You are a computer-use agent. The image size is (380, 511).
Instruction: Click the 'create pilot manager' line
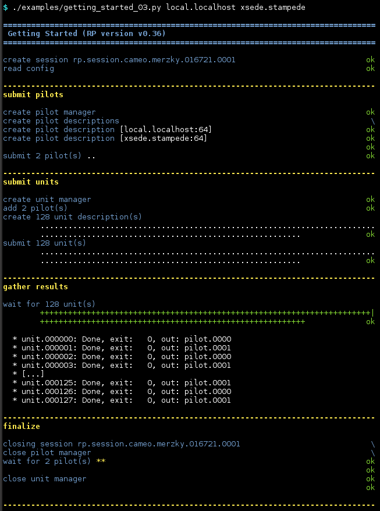point(49,112)
